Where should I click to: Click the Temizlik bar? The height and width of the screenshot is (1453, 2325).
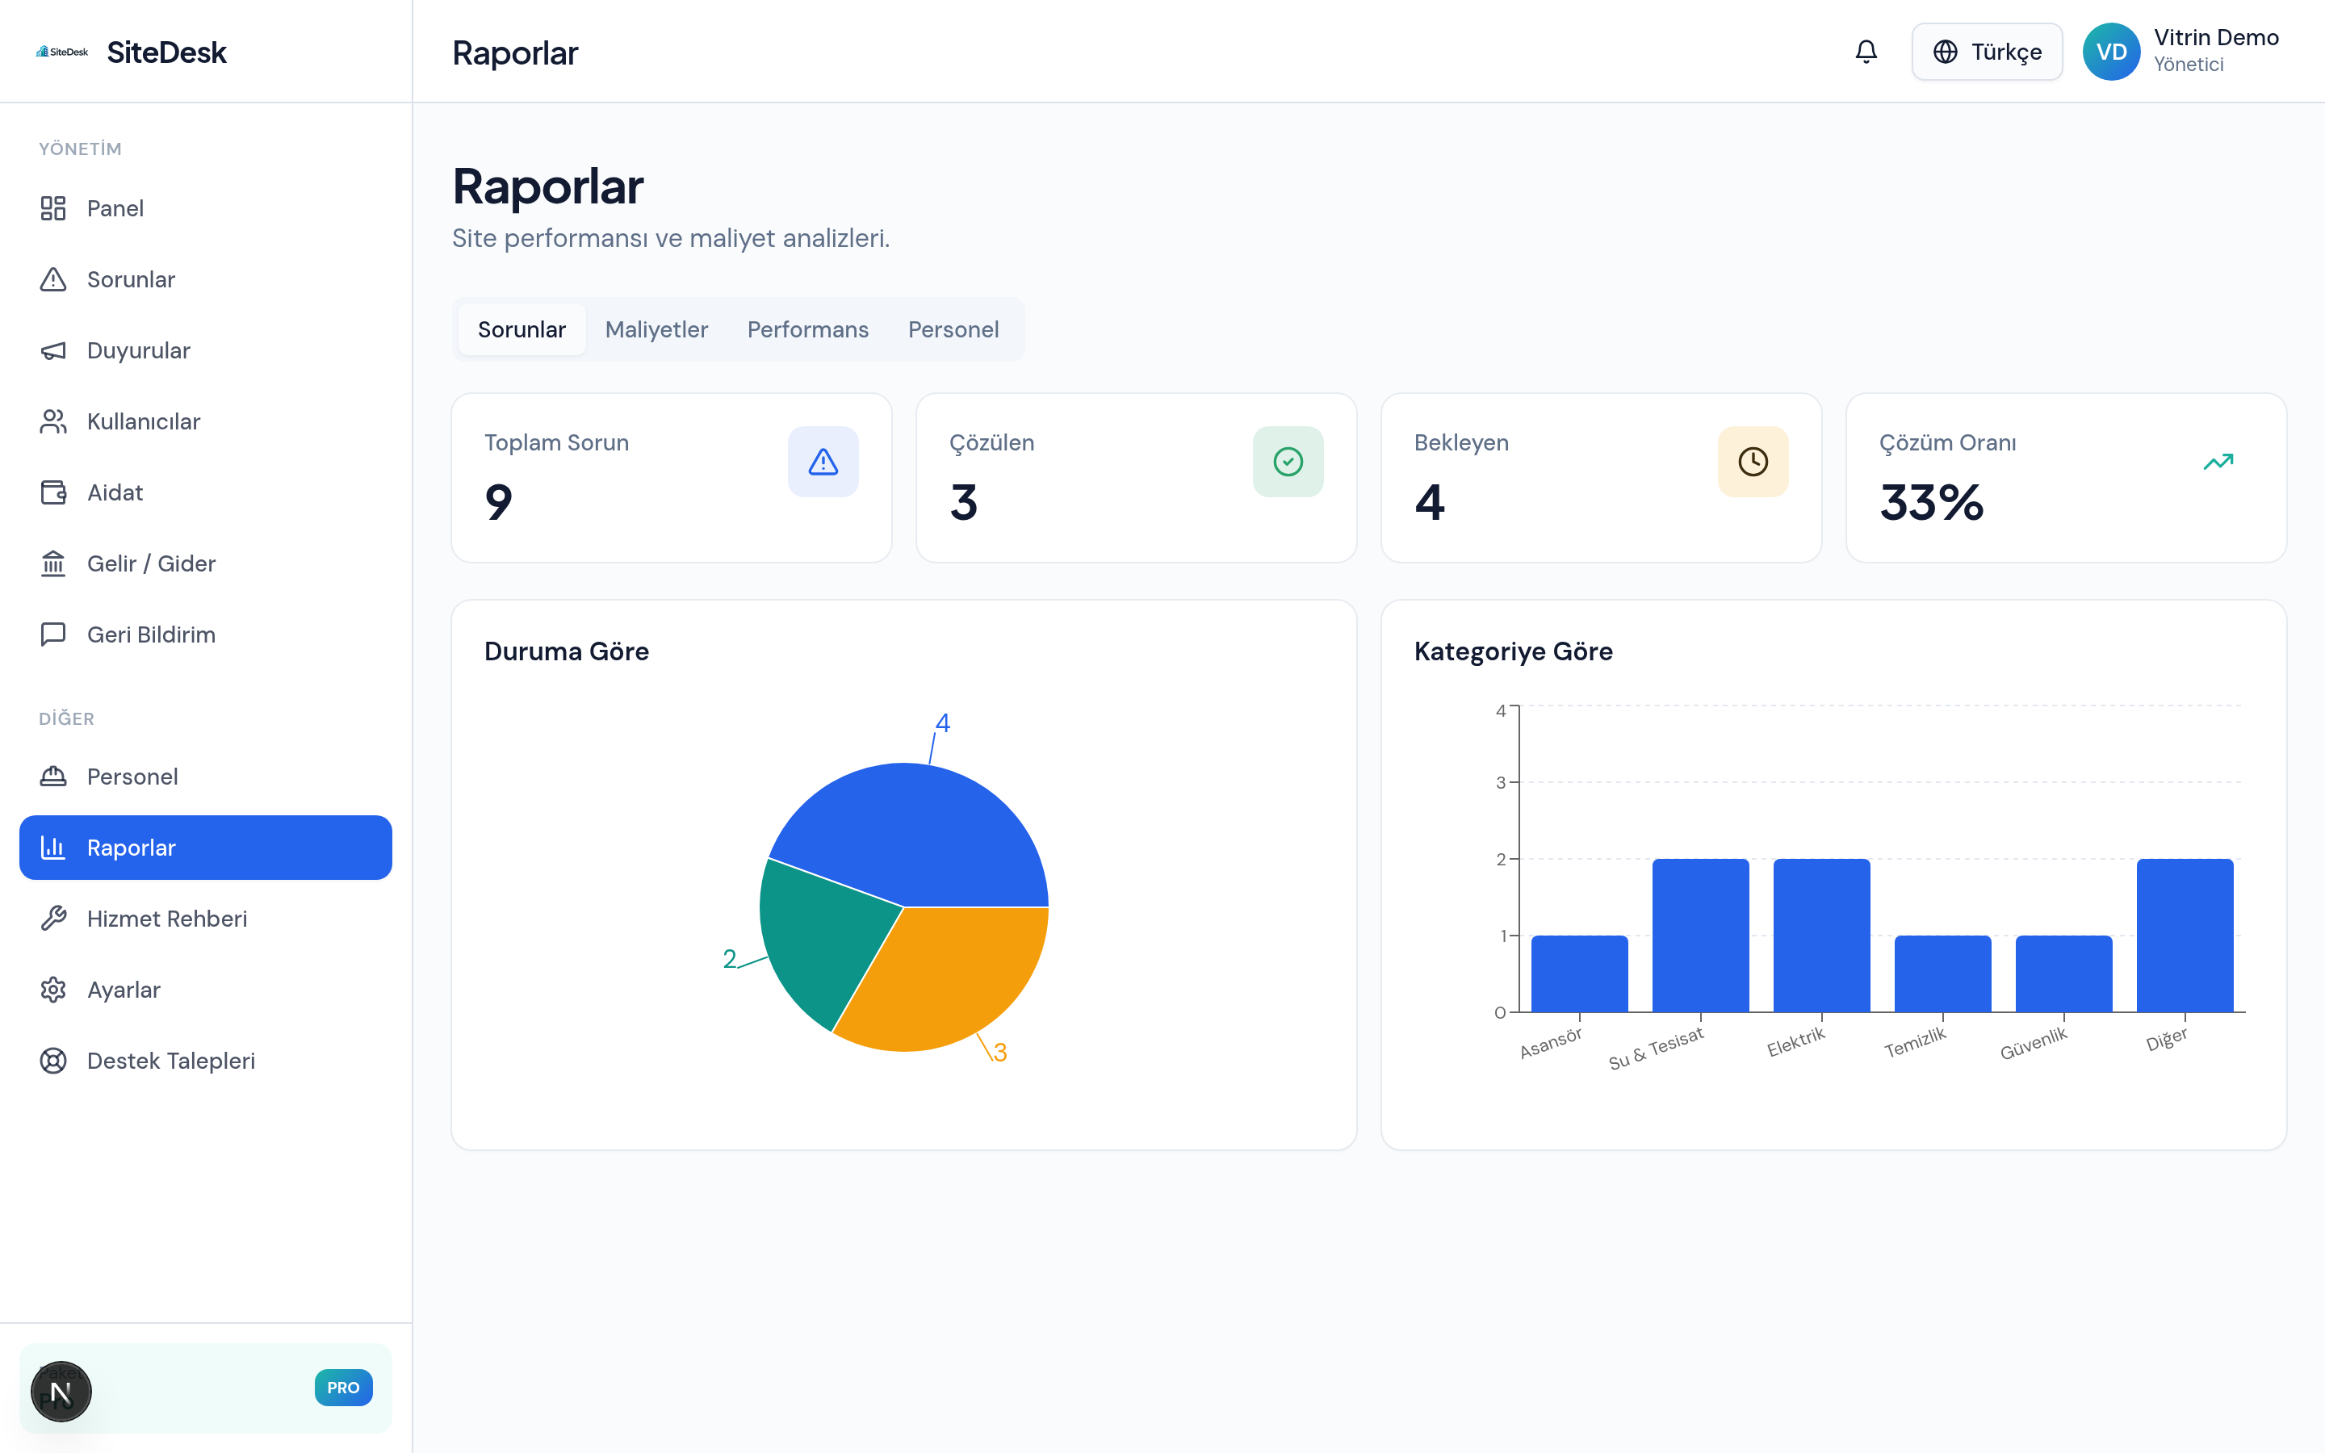click(1942, 974)
